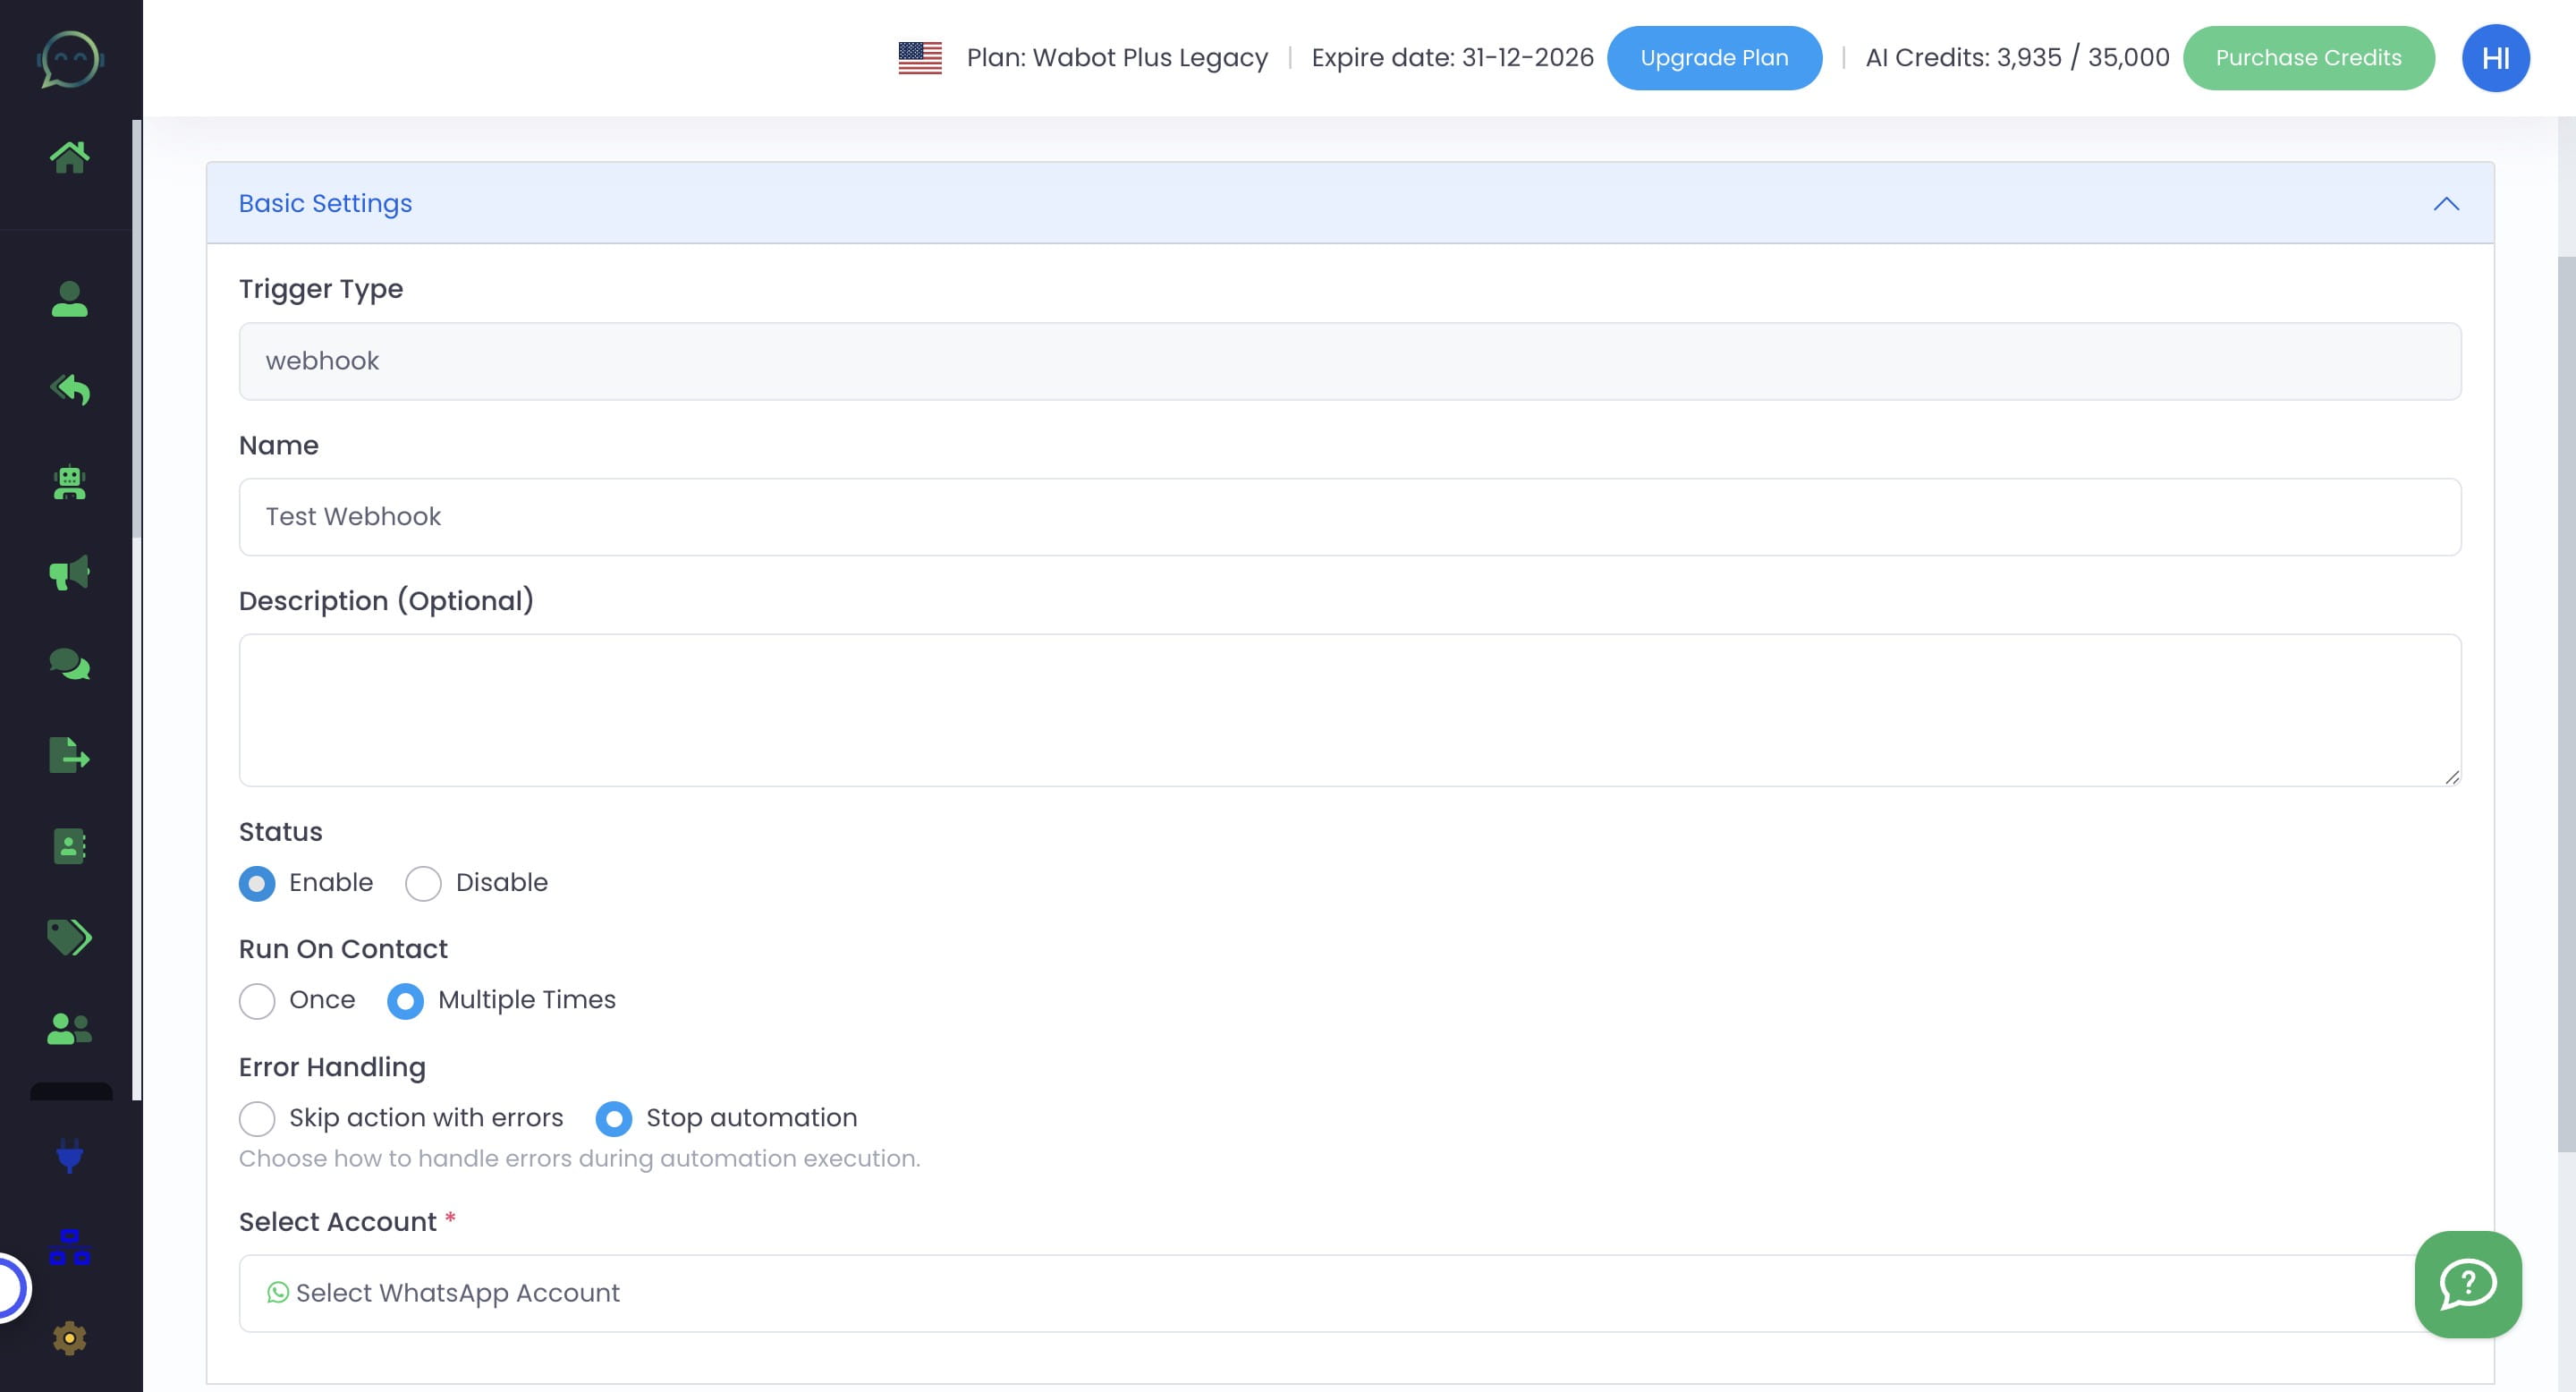Click the Upgrade Plan button
This screenshot has width=2576, height=1392.
(x=1713, y=58)
